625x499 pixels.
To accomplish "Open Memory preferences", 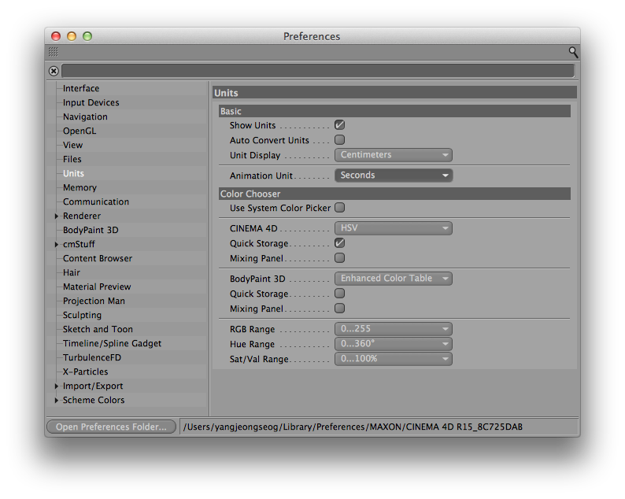I will (x=80, y=187).
